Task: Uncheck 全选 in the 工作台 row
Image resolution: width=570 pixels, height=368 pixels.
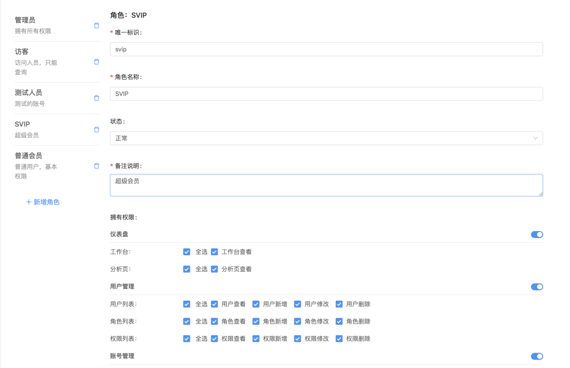Action: pos(187,252)
